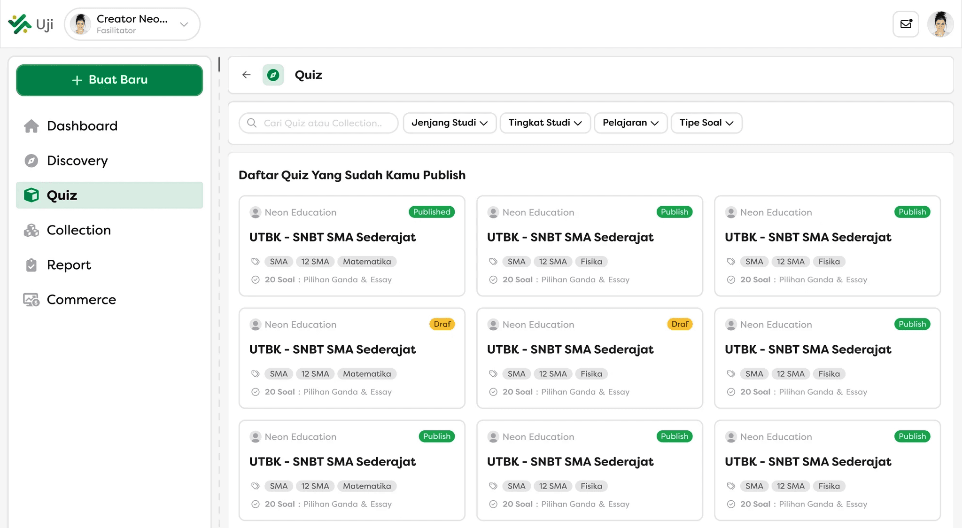
Task: Expand the Pelajaran filter dropdown
Action: click(630, 123)
